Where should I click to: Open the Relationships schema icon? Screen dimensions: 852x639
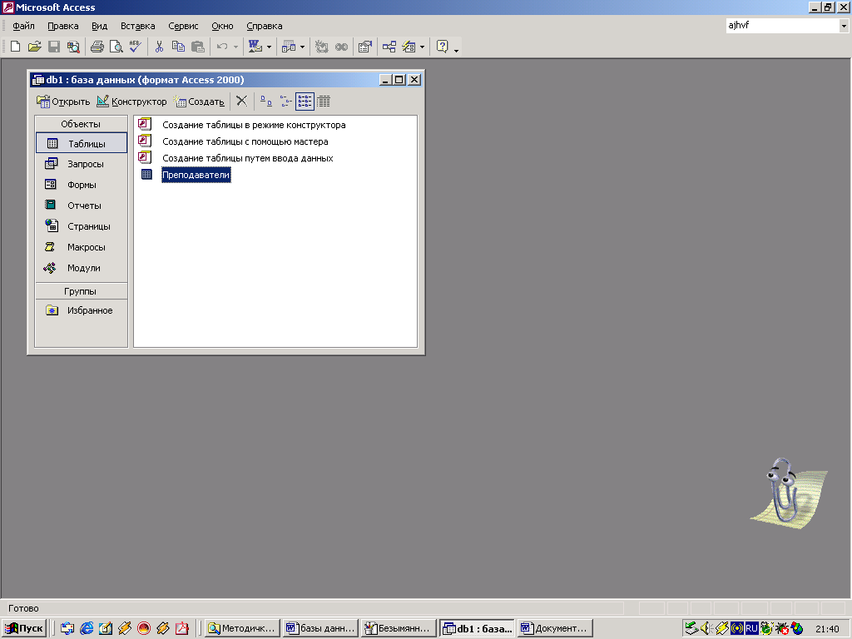[x=389, y=47]
